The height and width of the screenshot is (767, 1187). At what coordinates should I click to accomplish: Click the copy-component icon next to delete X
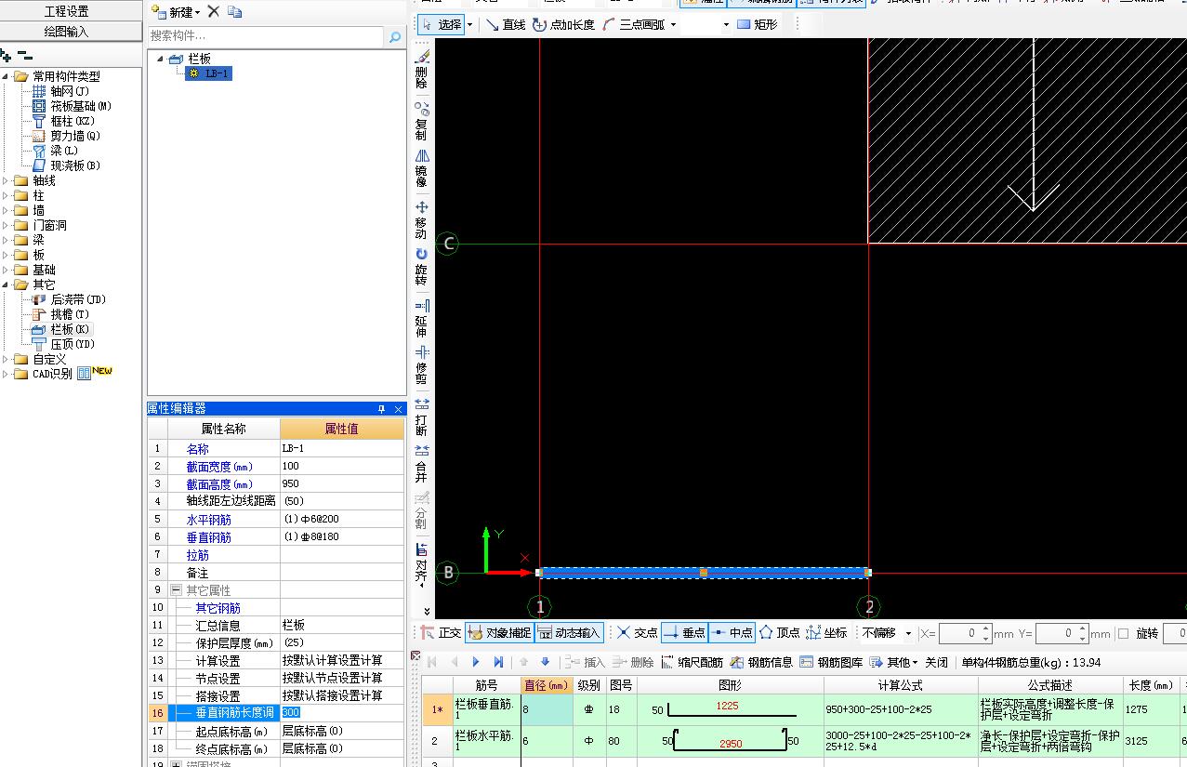coord(234,11)
